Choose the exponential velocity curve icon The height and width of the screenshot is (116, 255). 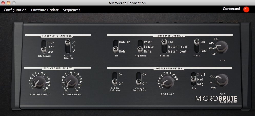coord(73,51)
